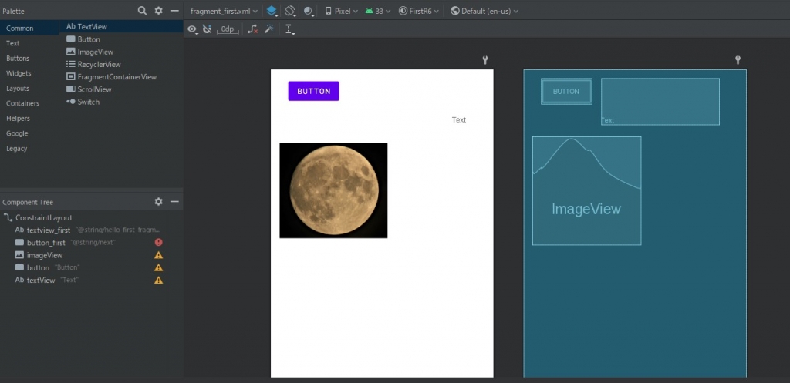Click the orientation rotate icon

291,11
